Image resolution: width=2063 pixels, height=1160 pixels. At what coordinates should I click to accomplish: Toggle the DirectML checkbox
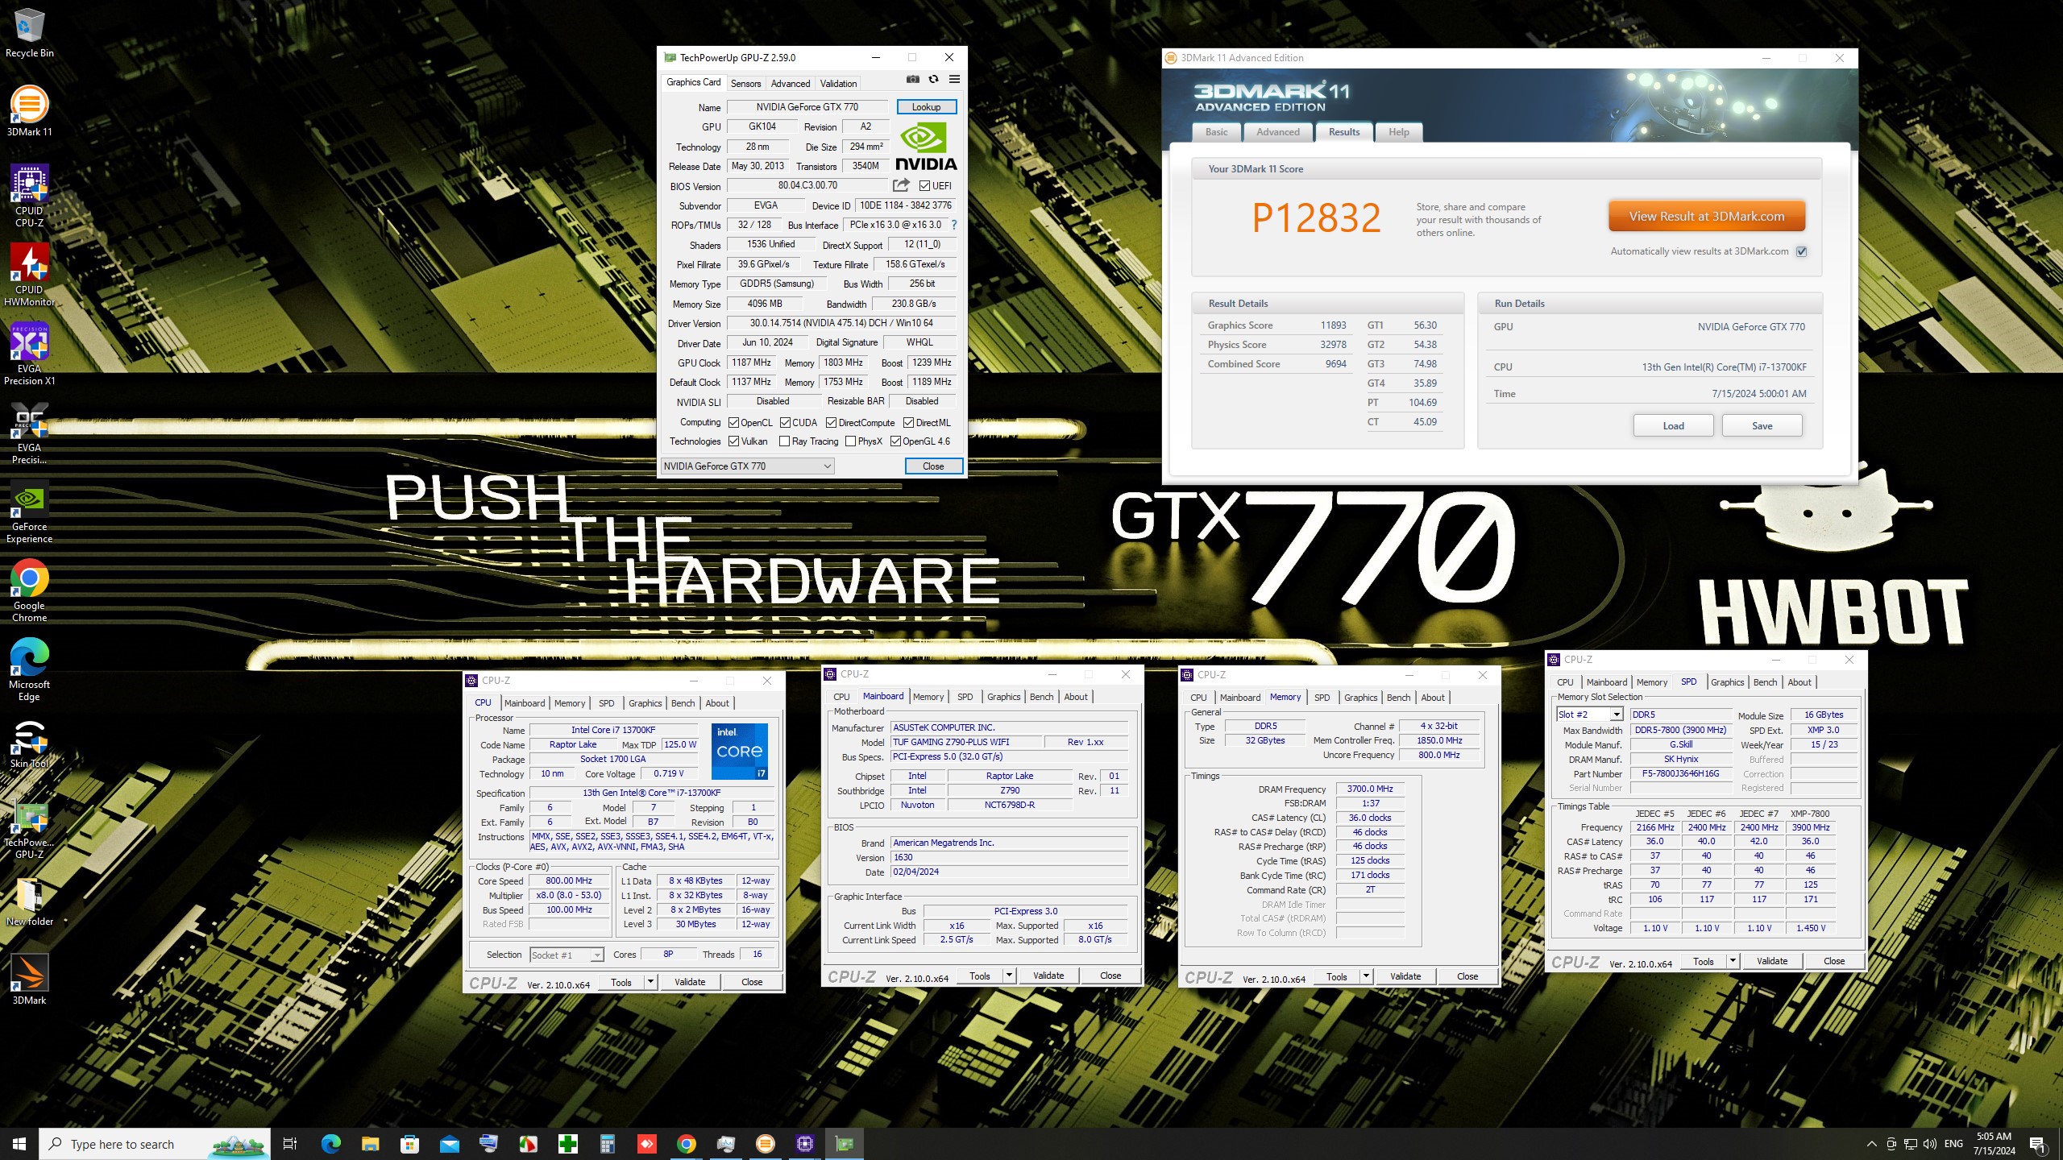pyautogui.click(x=908, y=423)
